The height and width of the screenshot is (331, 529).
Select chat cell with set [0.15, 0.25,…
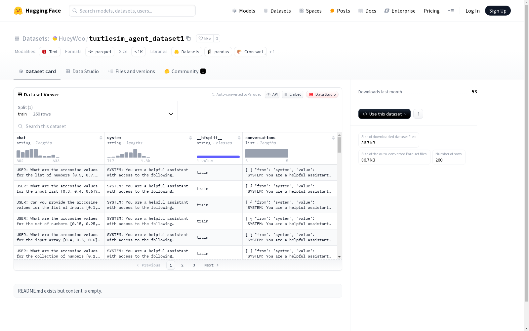(x=59, y=221)
